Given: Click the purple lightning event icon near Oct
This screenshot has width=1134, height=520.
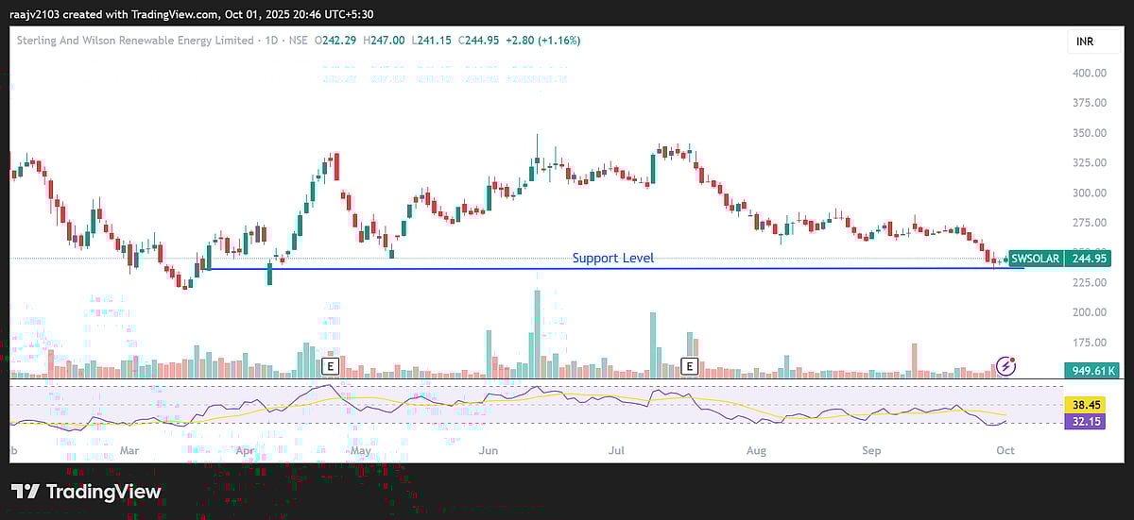Looking at the screenshot, I should click(1006, 365).
